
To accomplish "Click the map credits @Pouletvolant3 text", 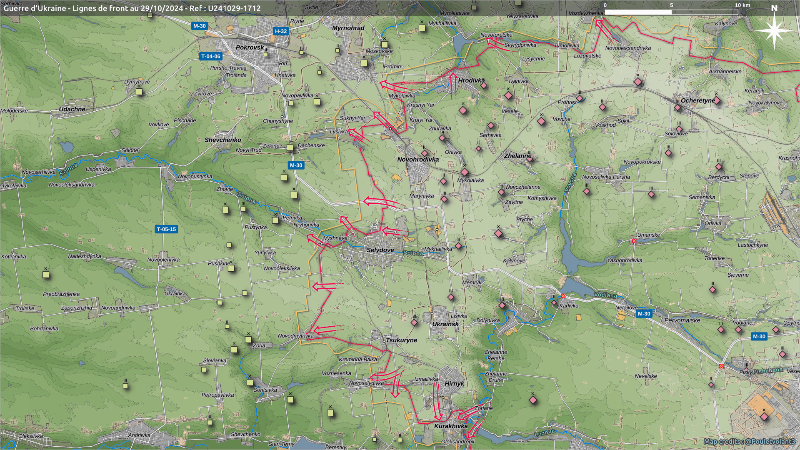I will coord(749,441).
